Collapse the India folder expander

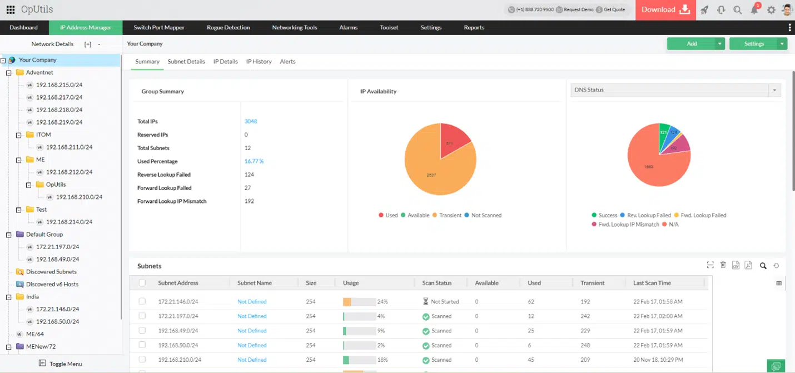point(9,297)
